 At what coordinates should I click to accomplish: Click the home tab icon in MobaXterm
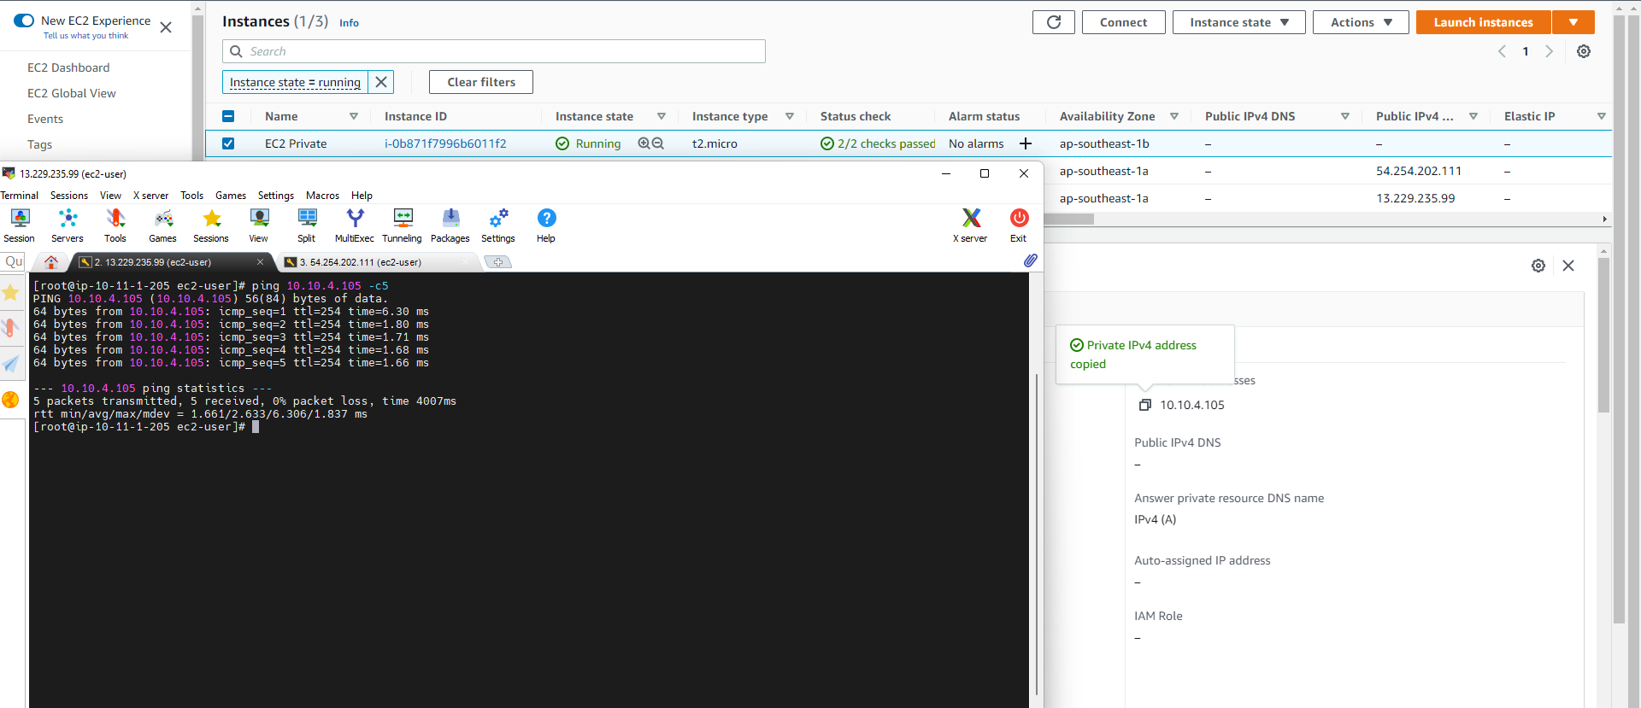[51, 262]
